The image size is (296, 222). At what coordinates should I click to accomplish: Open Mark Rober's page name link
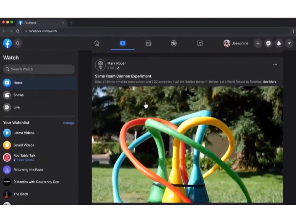116,63
